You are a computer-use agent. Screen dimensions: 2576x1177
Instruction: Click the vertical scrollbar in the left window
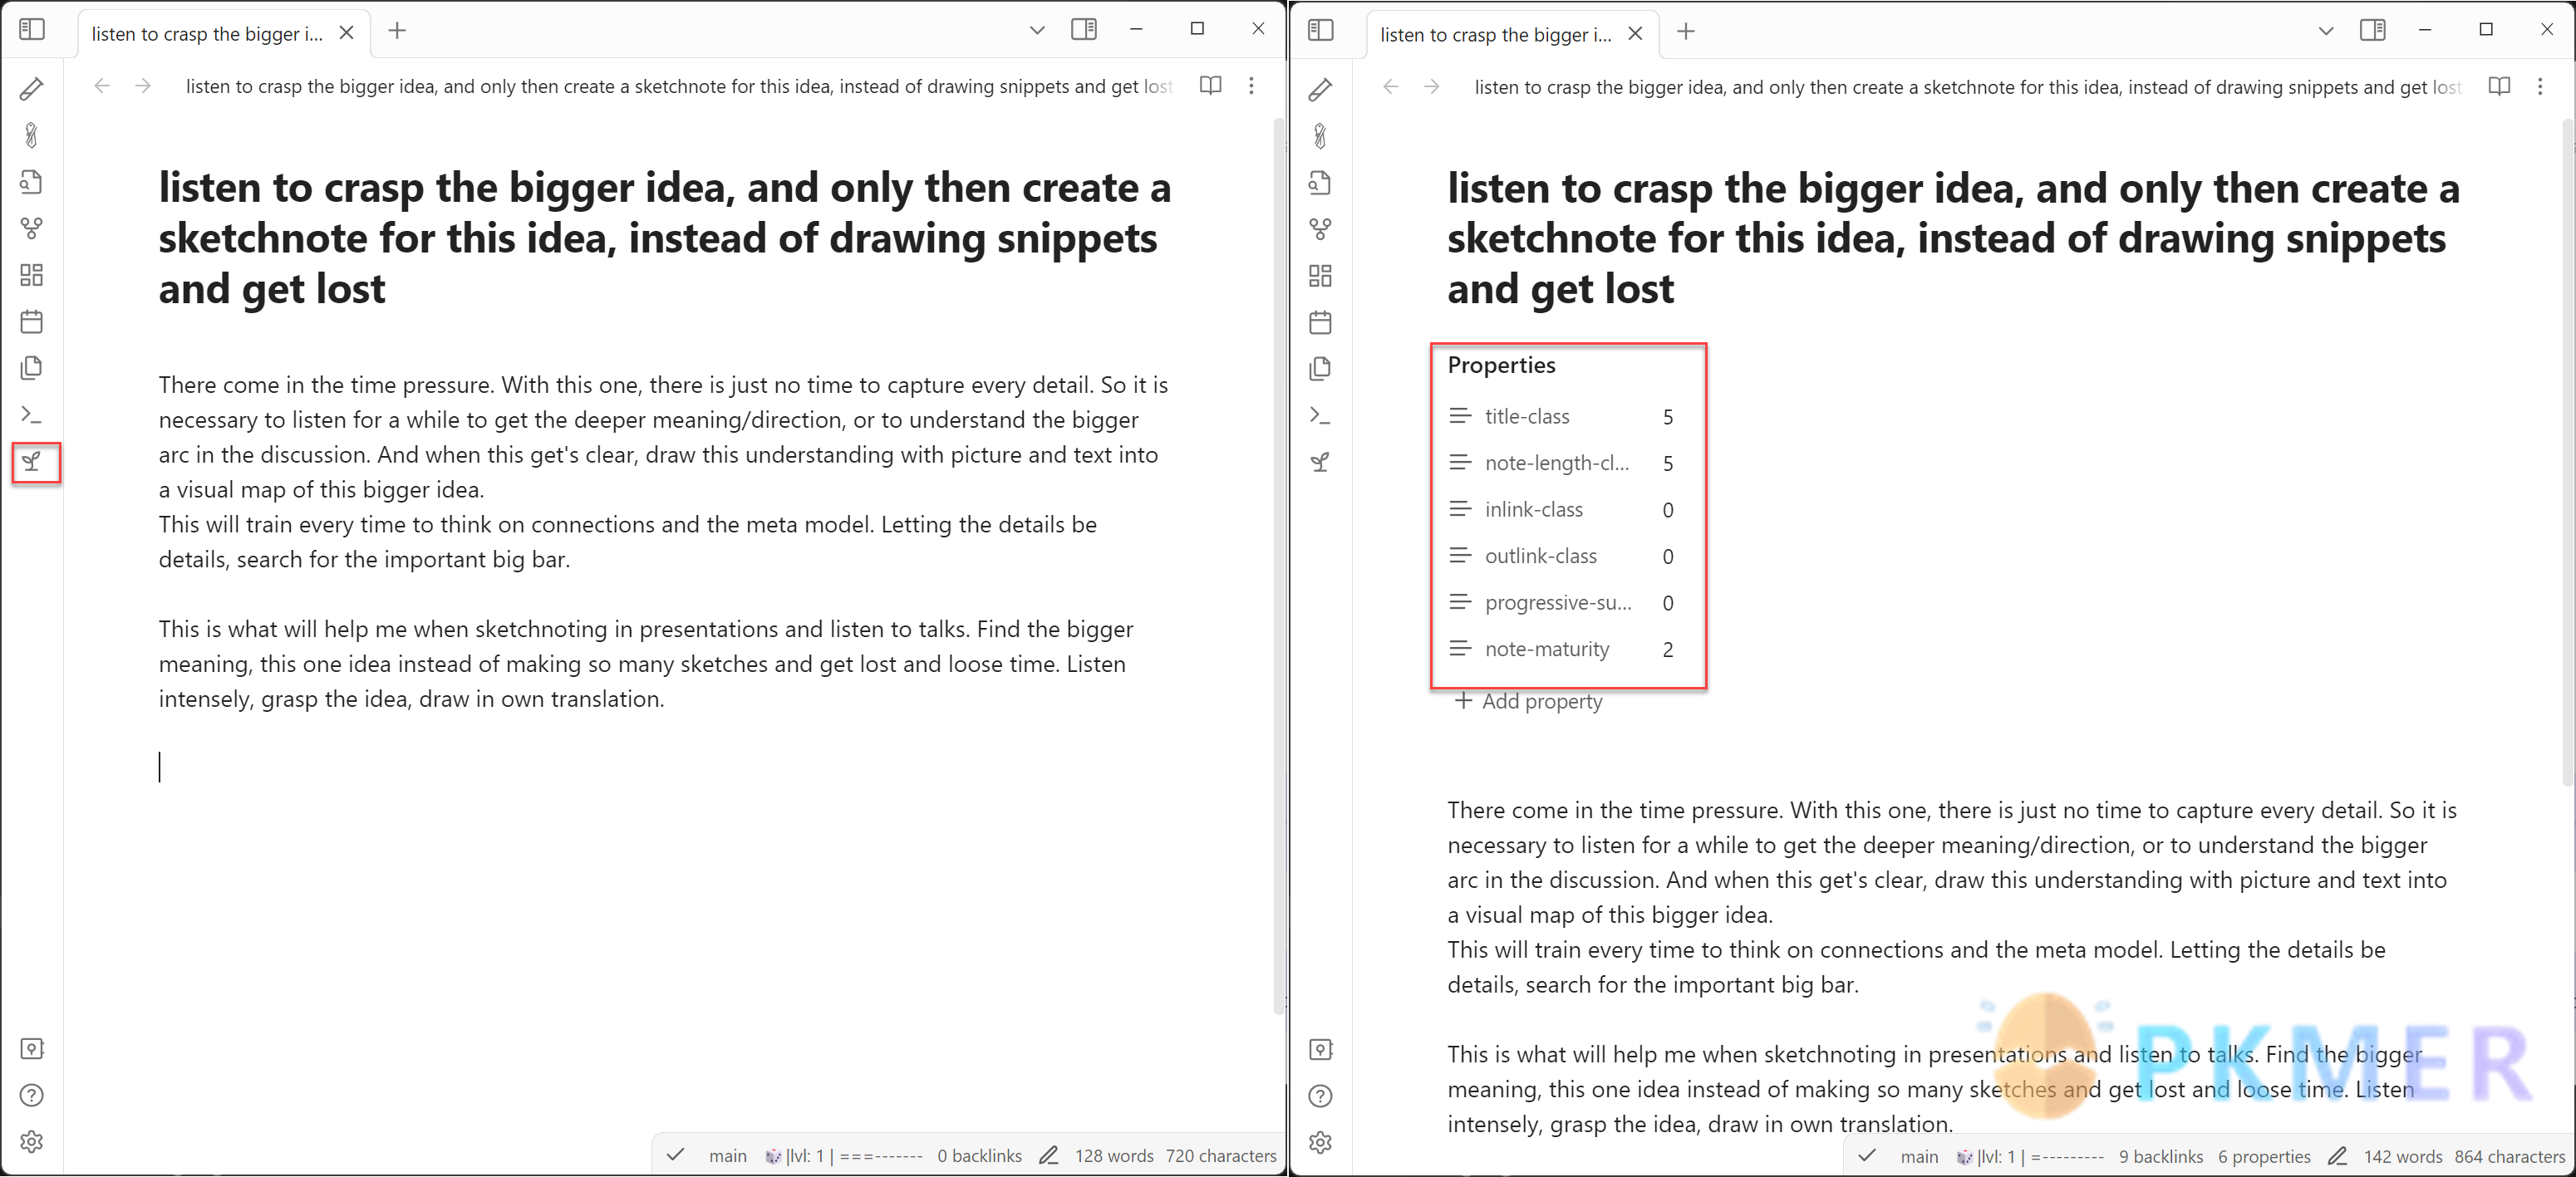click(1277, 566)
